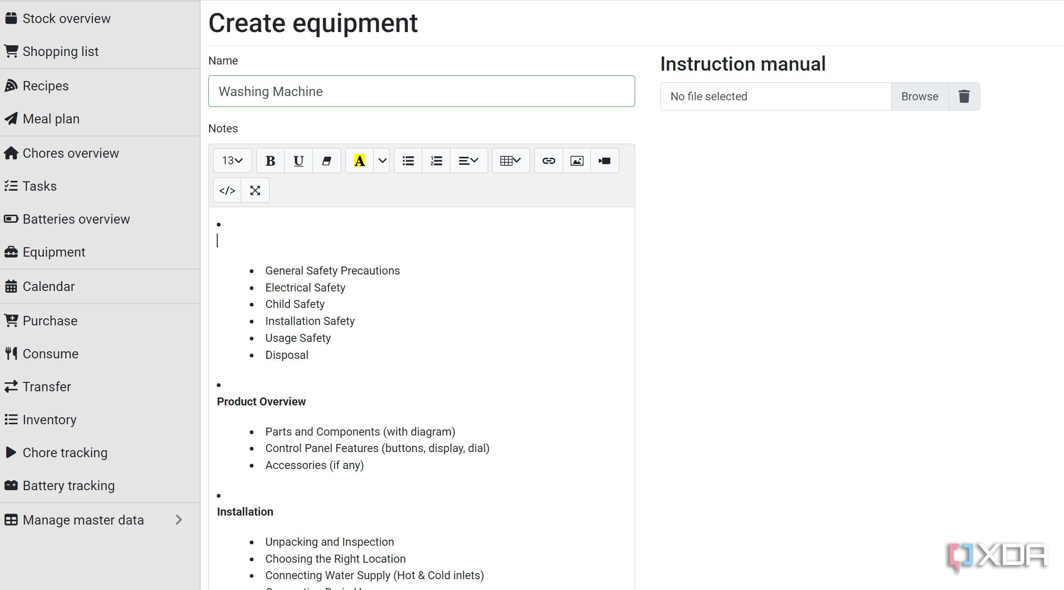Open the Calendar page

(x=100, y=286)
